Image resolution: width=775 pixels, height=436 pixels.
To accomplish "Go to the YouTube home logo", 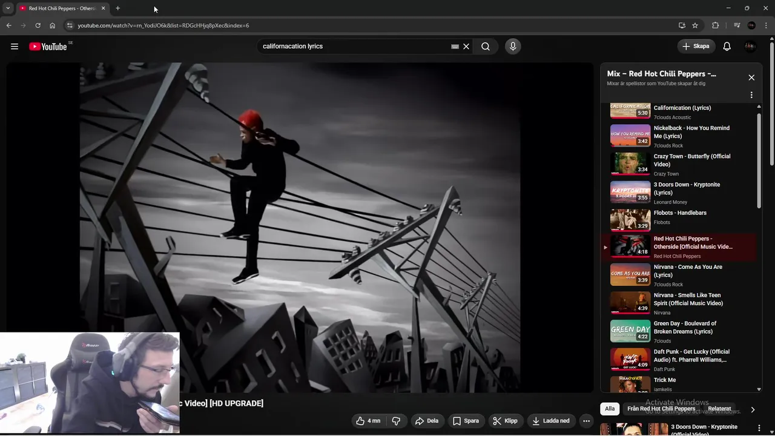I will [x=48, y=47].
